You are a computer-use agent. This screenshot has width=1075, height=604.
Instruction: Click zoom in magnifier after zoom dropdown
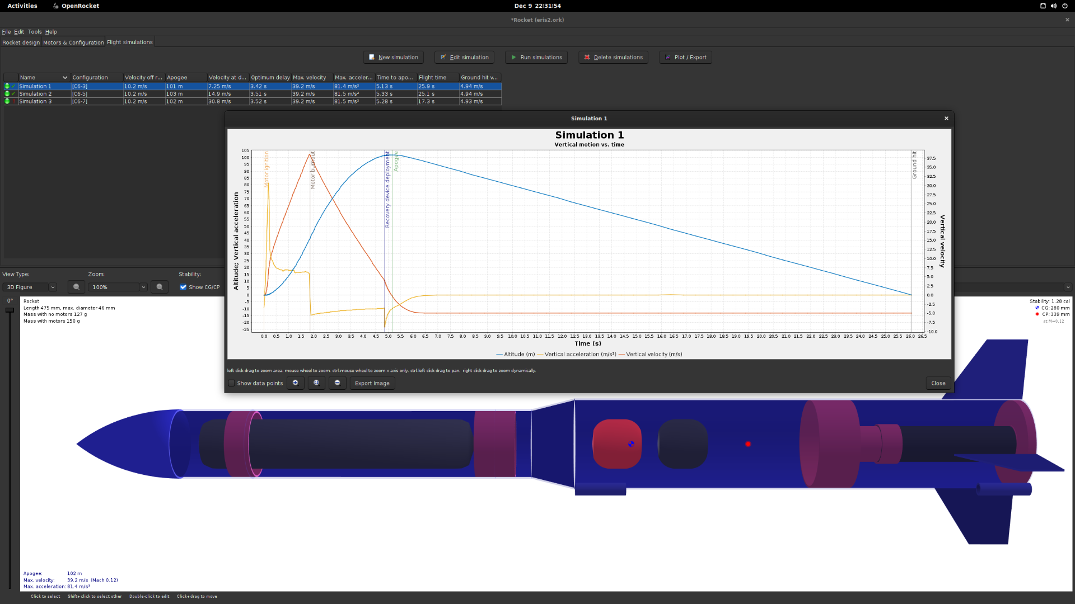(x=160, y=287)
